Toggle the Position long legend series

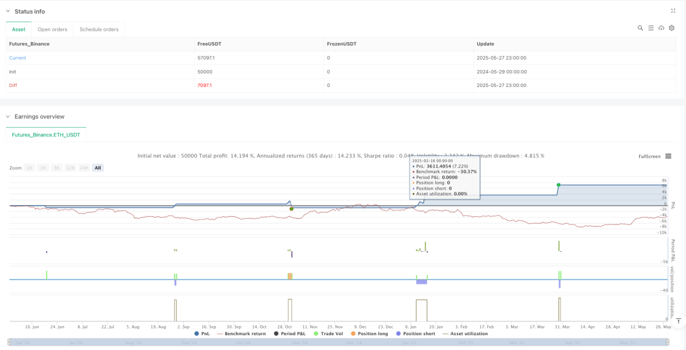[x=369, y=334]
